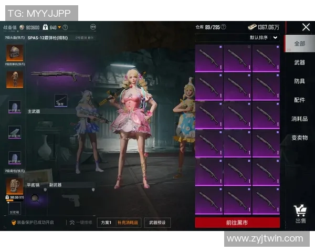315x252 pixels.
Task: Click the level 7 helmet equipment slot
Action: pos(14,53)
